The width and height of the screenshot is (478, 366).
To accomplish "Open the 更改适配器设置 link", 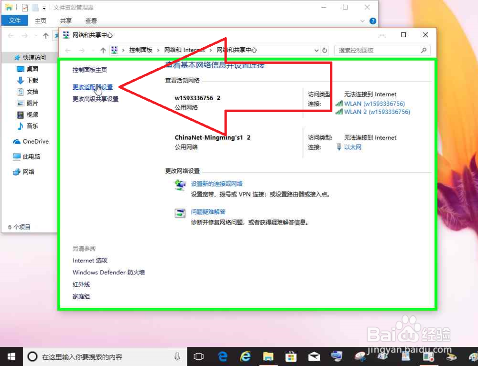I will [94, 87].
